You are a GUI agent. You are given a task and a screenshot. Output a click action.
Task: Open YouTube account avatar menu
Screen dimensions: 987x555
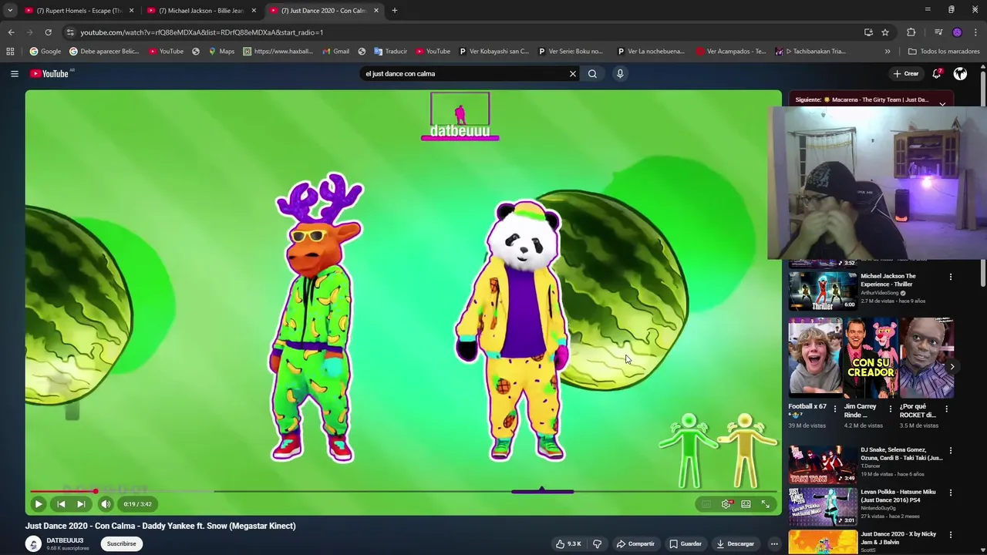tap(960, 73)
